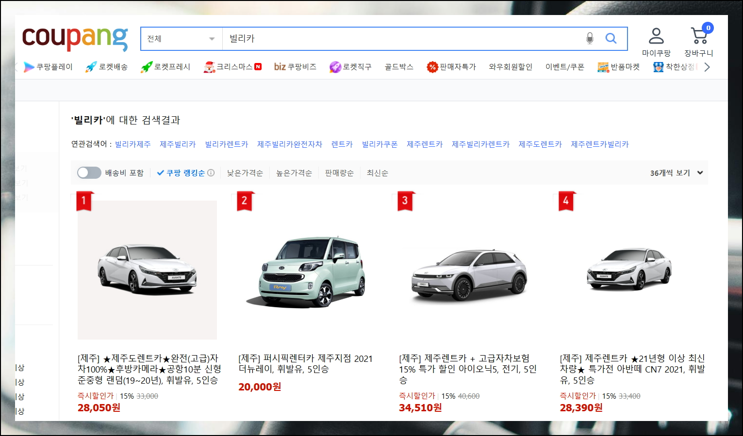This screenshot has width=743, height=436.
Task: Open the 아이오닉5 전기 product title
Action: click(468, 369)
